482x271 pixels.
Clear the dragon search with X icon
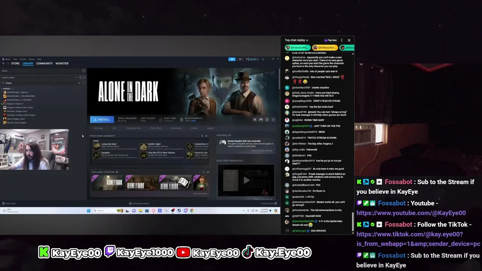(x=79, y=83)
